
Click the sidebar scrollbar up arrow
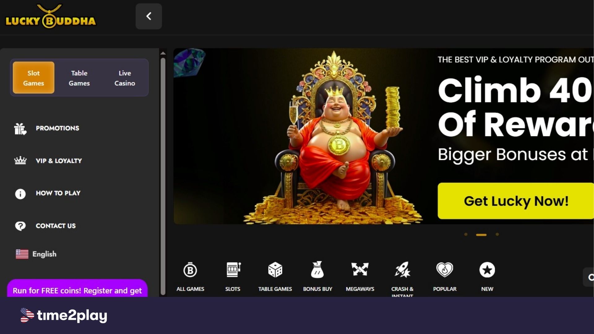pyautogui.click(x=163, y=53)
